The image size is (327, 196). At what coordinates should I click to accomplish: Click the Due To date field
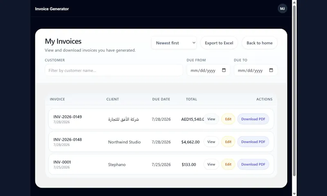click(255, 70)
